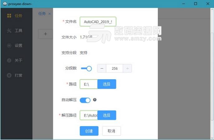The width and height of the screenshot is (214, 140).
Task: Click the plus button to add task
Action: [45, 34]
